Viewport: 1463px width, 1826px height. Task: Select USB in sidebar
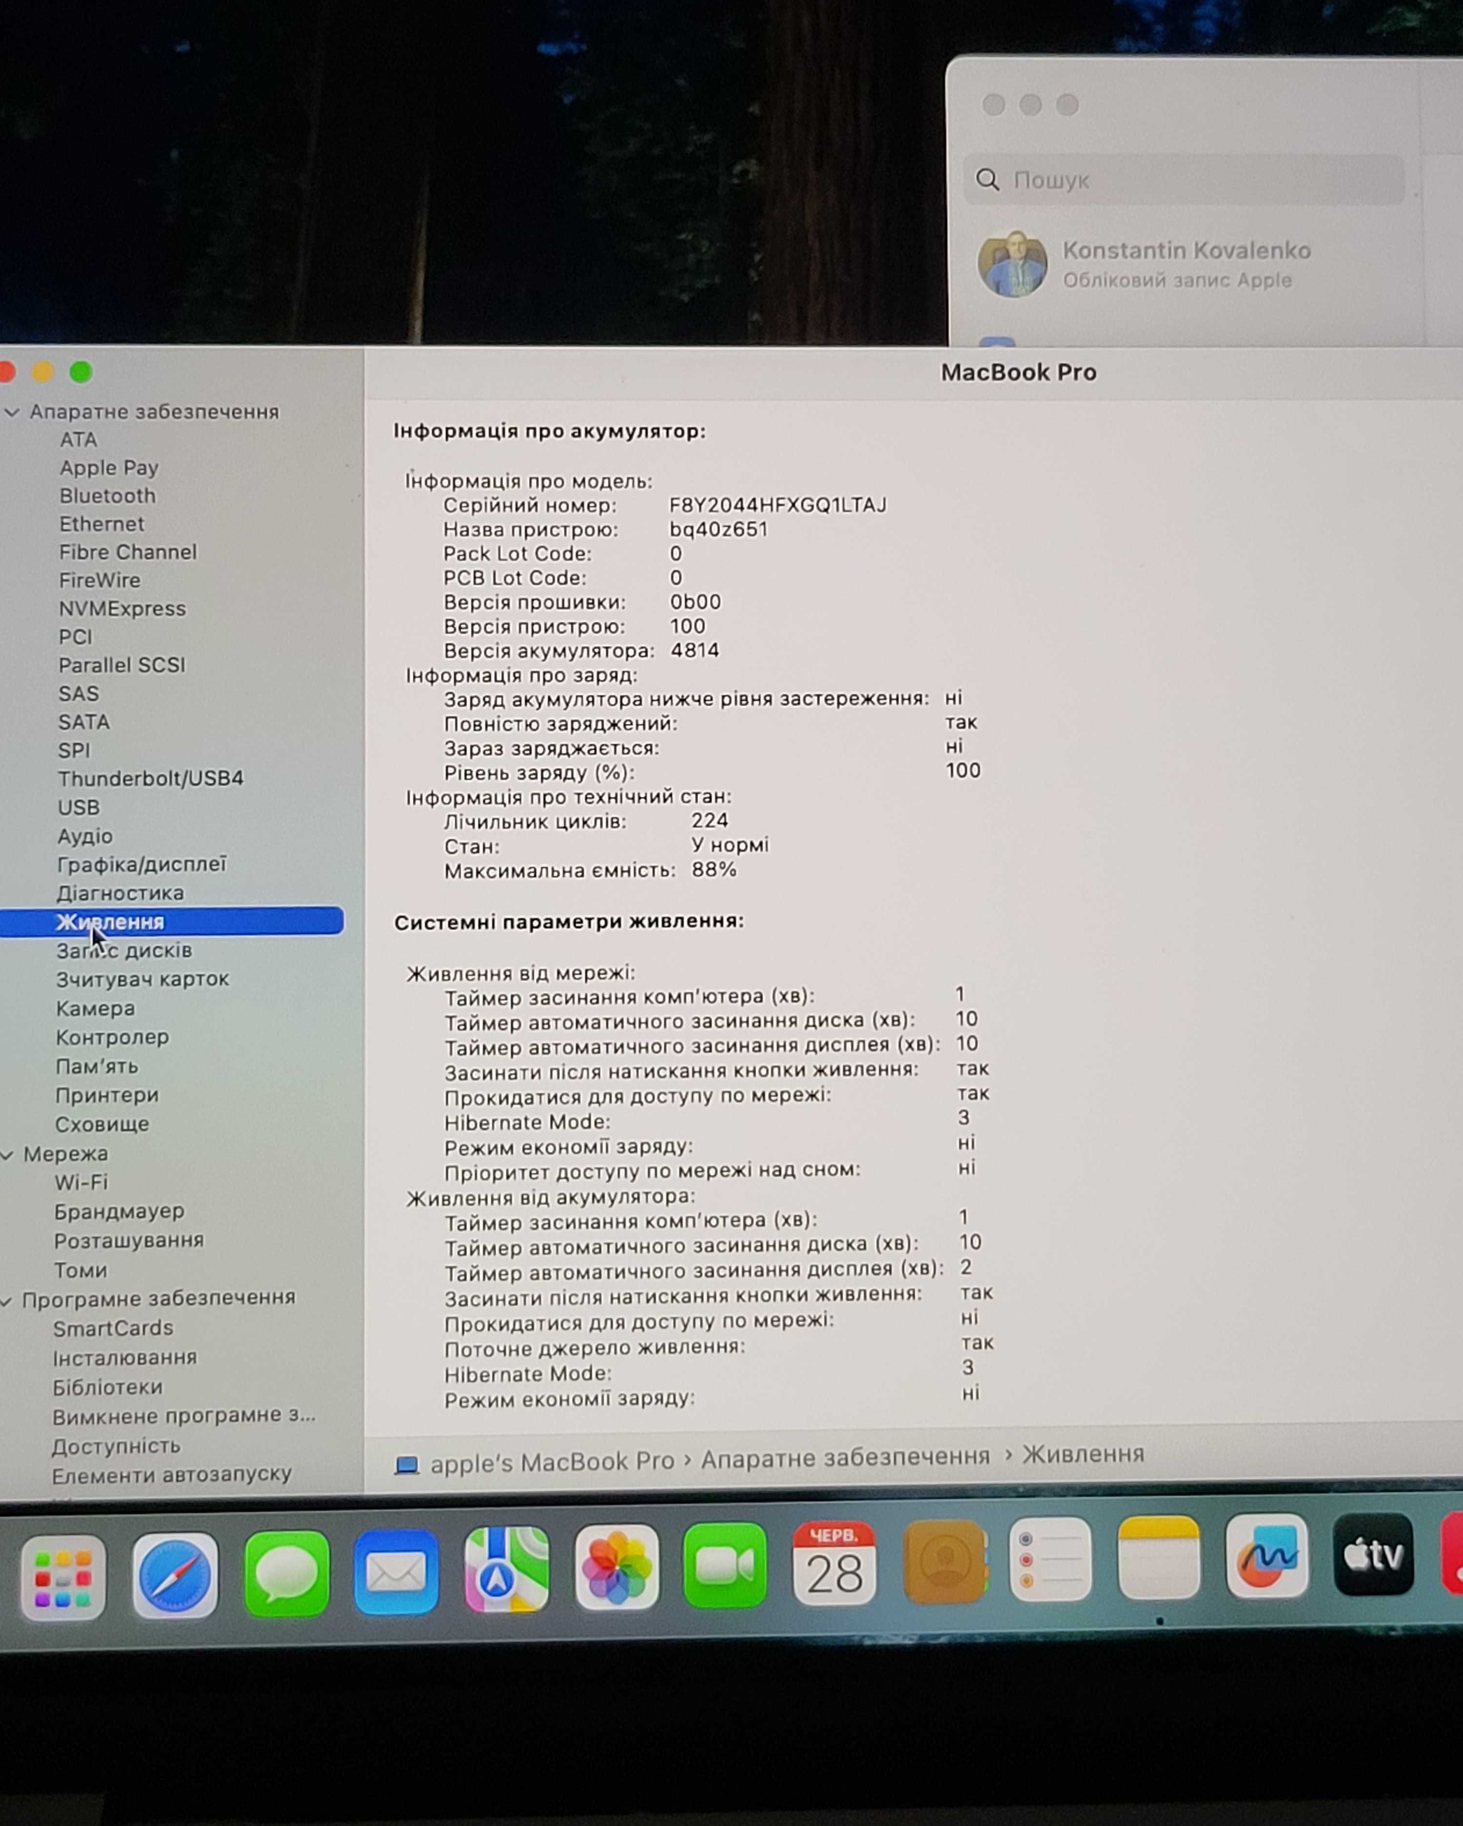click(78, 807)
